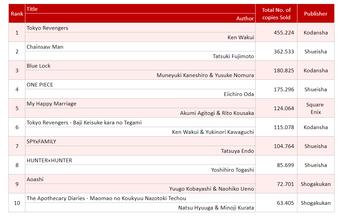Viewport: 343px width, 218px height.
Task: Select the sales figure "115.078"
Action: coord(284,127)
